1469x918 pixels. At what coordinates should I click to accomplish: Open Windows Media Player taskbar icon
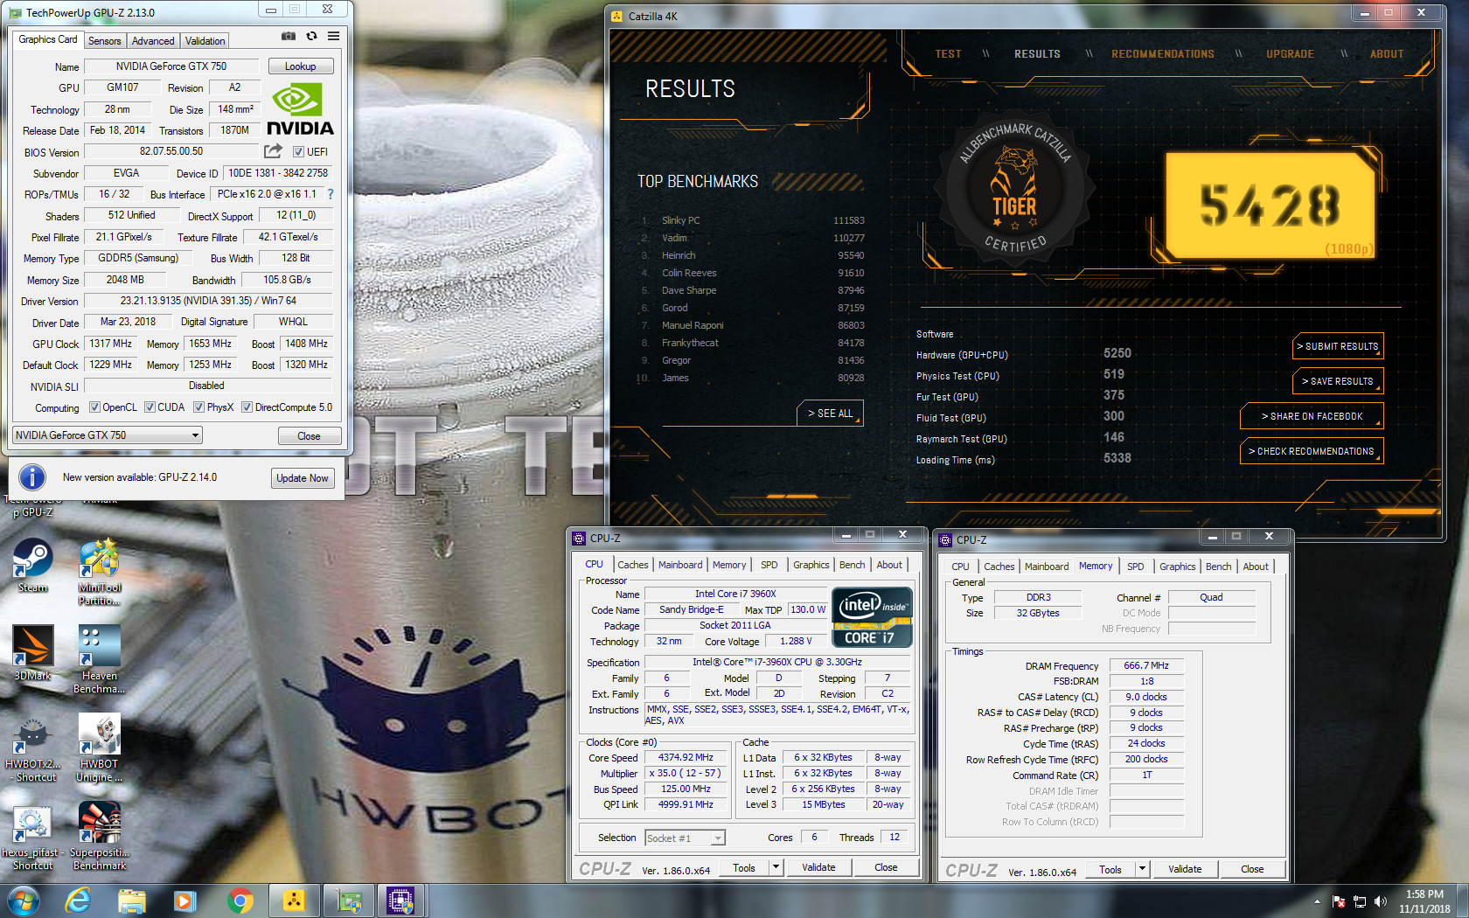[x=184, y=901]
